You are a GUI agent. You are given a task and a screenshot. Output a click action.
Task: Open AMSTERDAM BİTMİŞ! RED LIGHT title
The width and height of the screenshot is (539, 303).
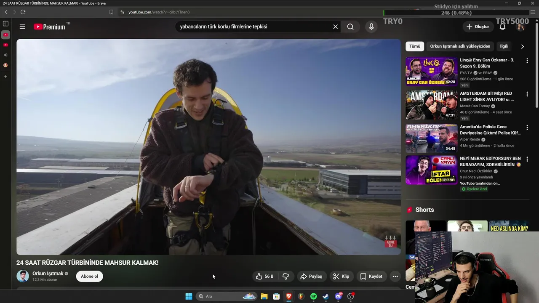pyautogui.click(x=487, y=96)
